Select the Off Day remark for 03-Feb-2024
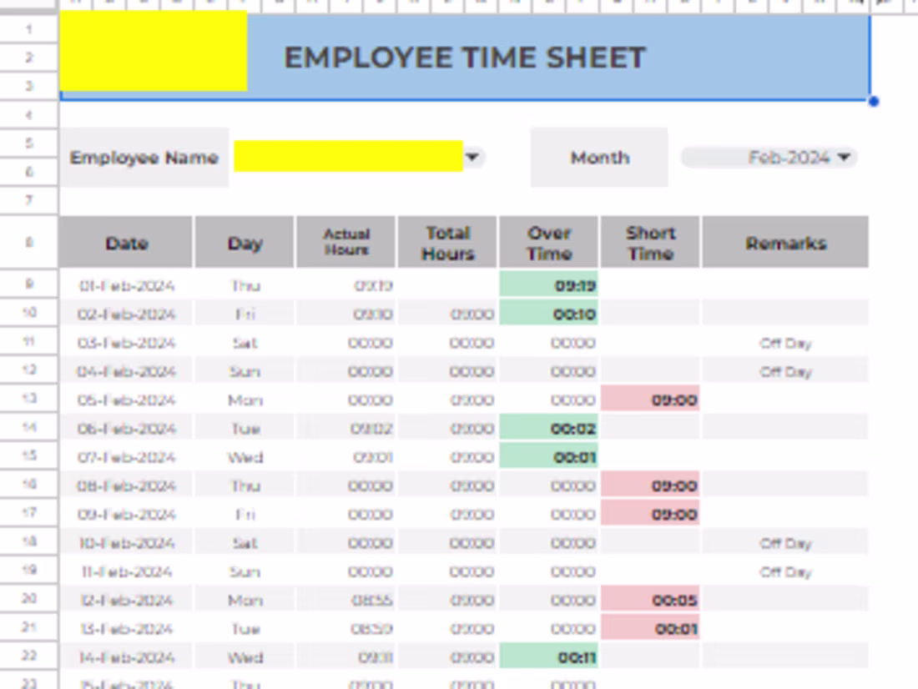 [784, 343]
